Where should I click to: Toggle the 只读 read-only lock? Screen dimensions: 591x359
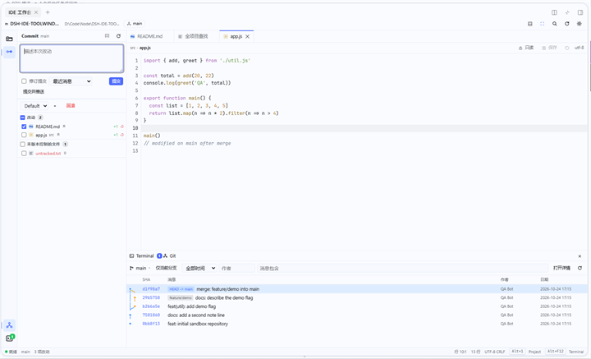click(x=526, y=48)
